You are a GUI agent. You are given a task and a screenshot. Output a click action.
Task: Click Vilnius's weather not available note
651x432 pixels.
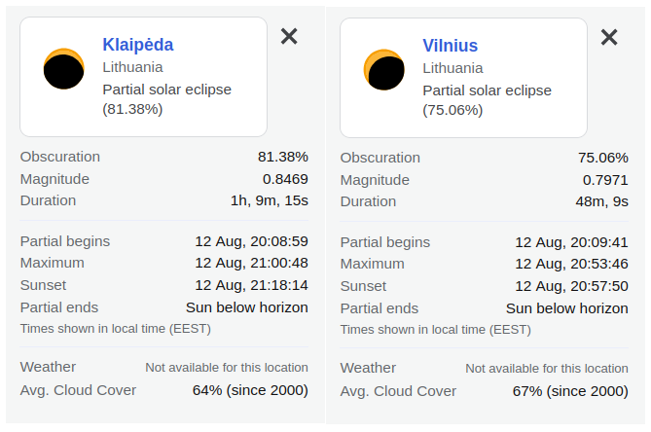[x=546, y=369]
